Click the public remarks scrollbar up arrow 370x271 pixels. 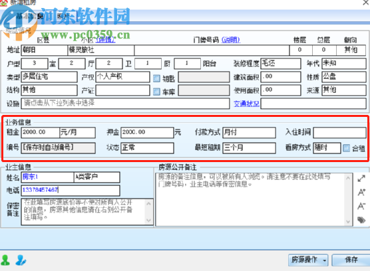(348, 178)
